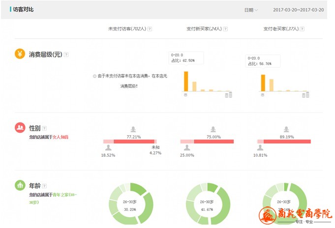The width and height of the screenshot is (335, 228).
Task: Click help icon beside 支付老买家(37人)
Action: 302,29
